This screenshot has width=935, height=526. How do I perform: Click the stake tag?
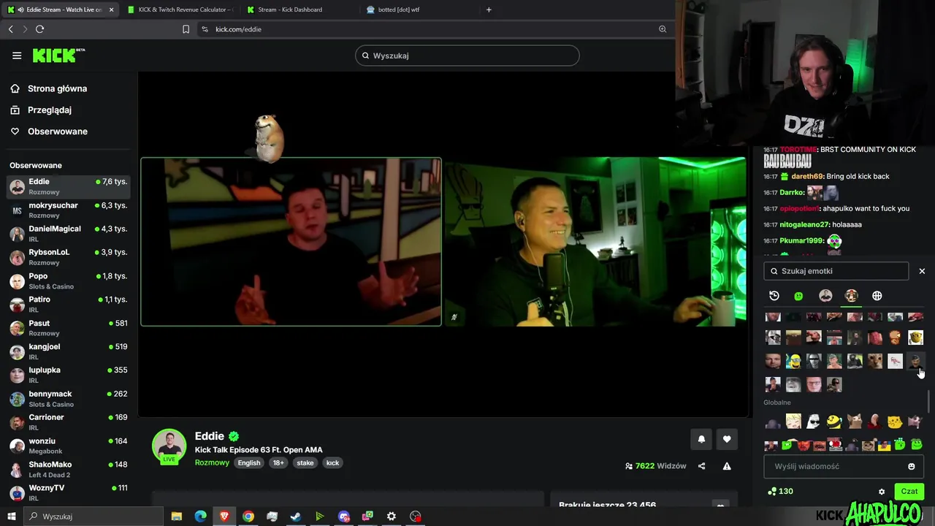(305, 462)
